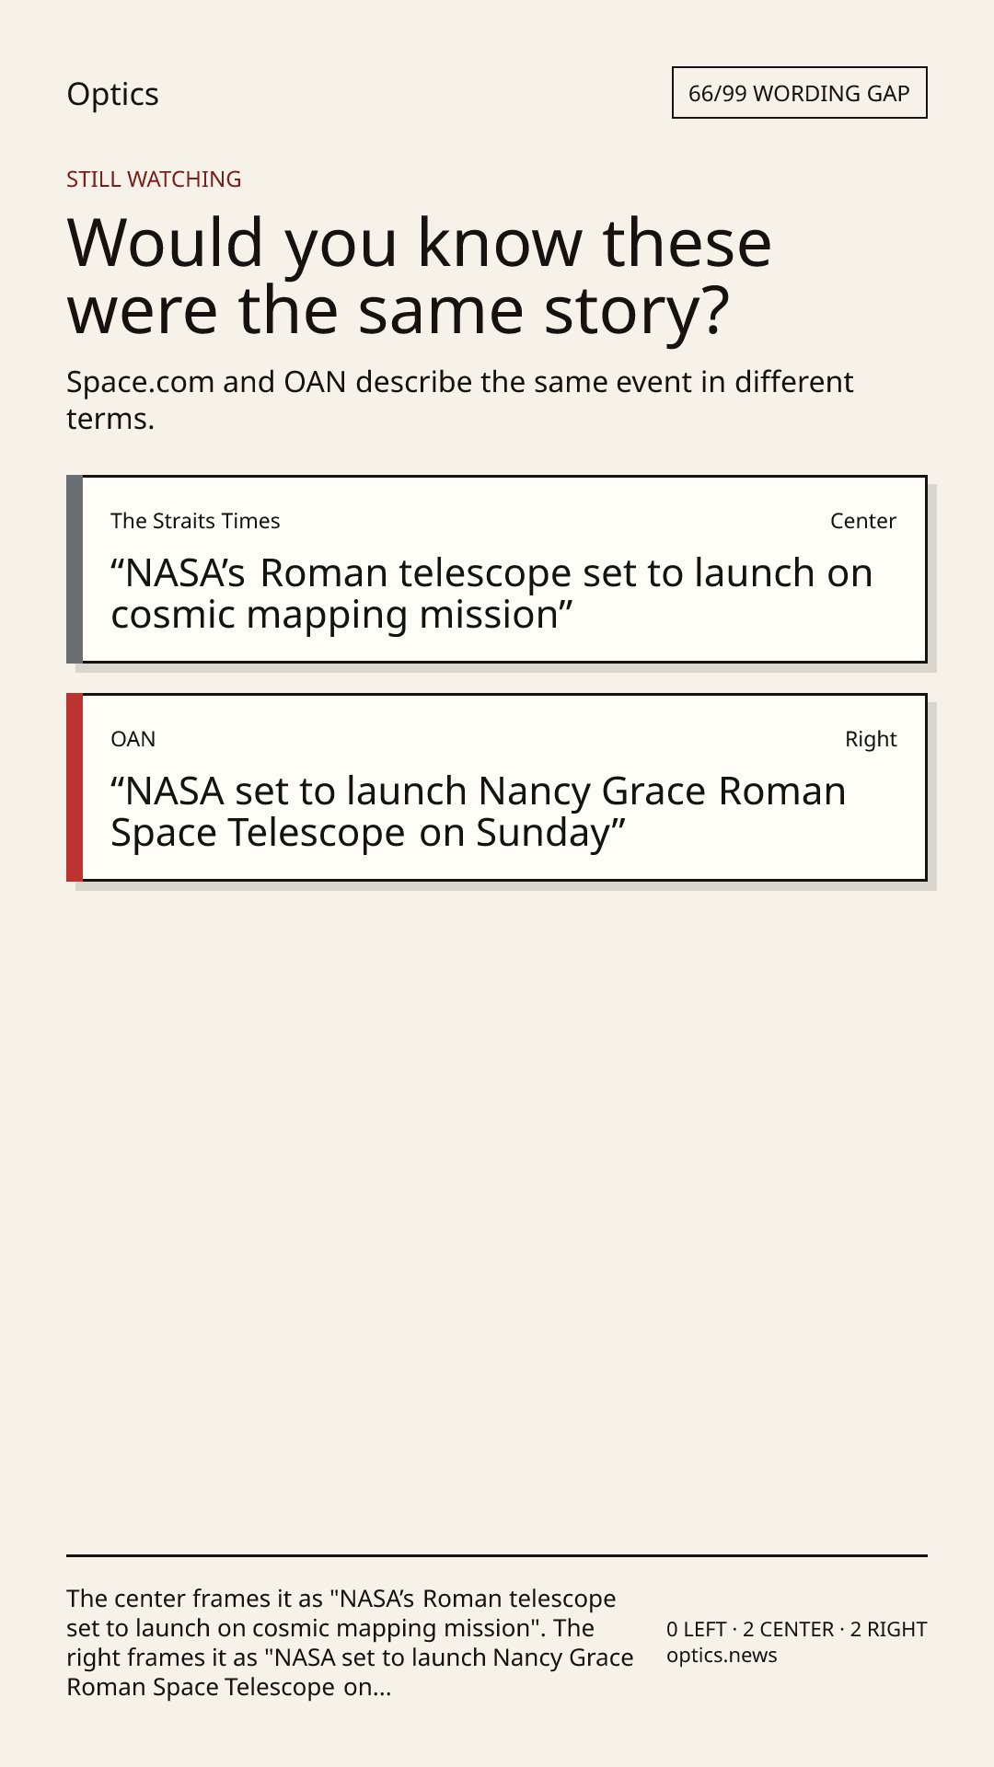Select the grey center color bar

[75, 570]
